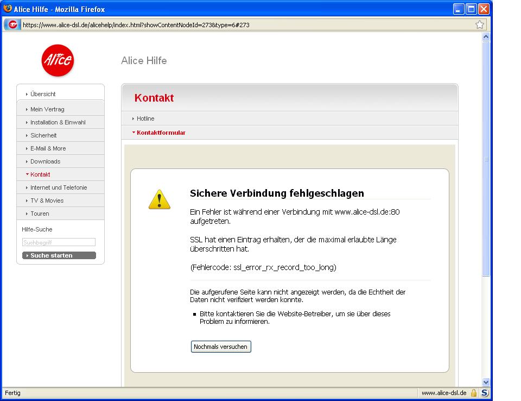Click the padlock icon in status bar
Image resolution: width=521 pixels, height=401 pixels.
click(x=473, y=393)
